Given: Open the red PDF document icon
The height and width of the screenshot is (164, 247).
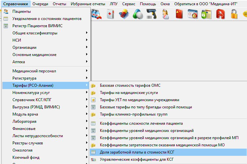Looking at the screenshot, I should click(220, 14).
